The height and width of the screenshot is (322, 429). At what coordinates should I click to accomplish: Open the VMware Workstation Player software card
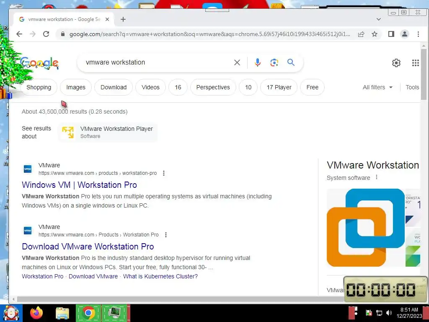point(108,132)
